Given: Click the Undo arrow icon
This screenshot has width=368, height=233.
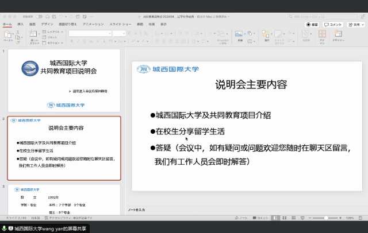Looking at the screenshot, I should click(61, 17).
